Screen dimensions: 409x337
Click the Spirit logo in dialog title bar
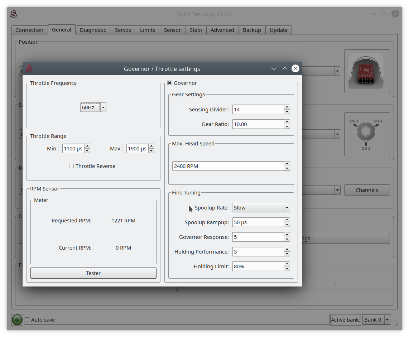click(29, 69)
